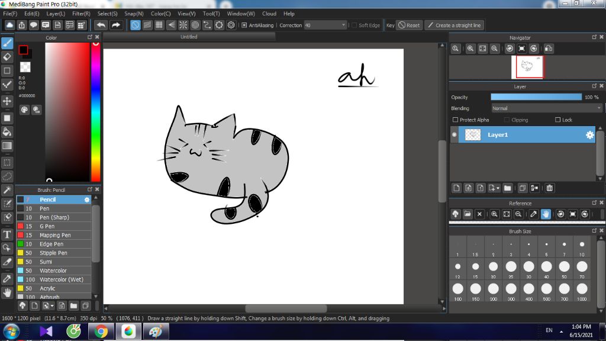Viewport: 606px width, 341px height.
Task: Select the Magic Wand tool
Action: click(x=7, y=190)
